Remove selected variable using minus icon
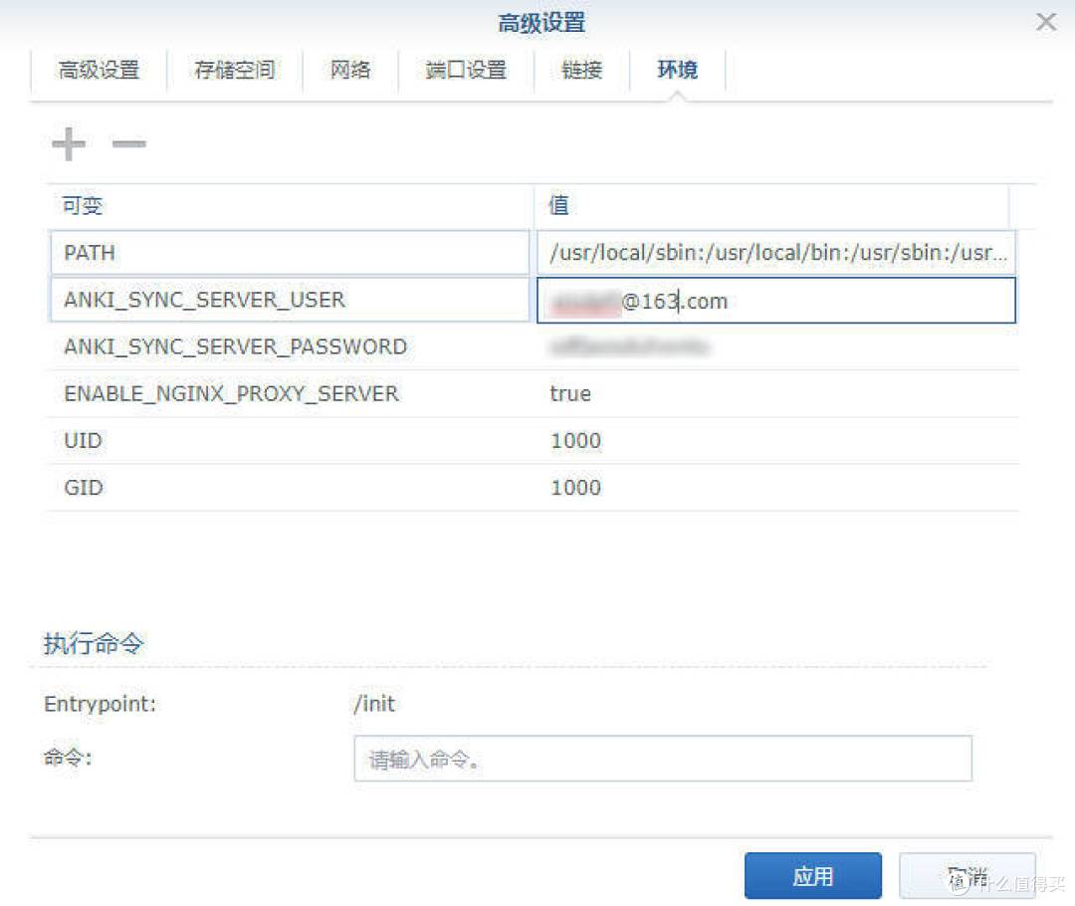Image resolution: width=1075 pixels, height=906 pixels. click(x=127, y=144)
